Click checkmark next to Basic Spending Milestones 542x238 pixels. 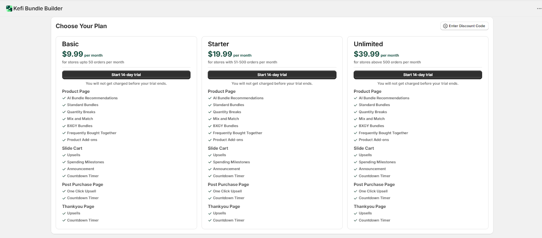(64, 162)
